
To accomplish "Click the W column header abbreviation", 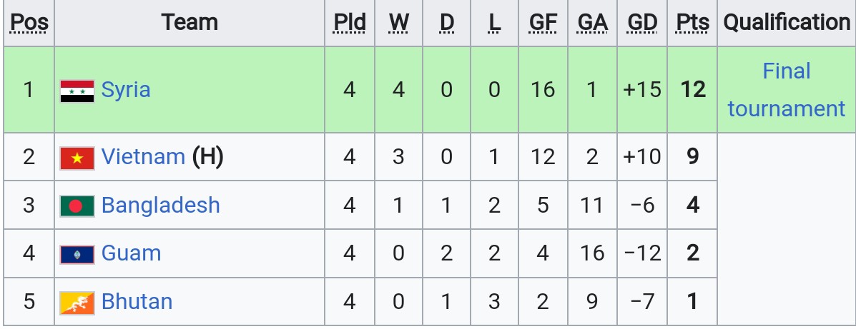I will pyautogui.click(x=399, y=23).
